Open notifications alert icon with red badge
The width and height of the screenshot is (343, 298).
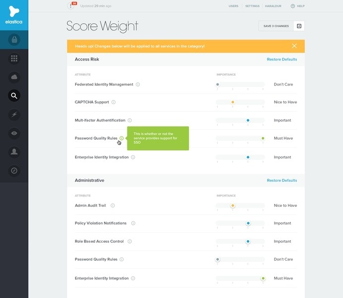pyautogui.click(x=71, y=5)
